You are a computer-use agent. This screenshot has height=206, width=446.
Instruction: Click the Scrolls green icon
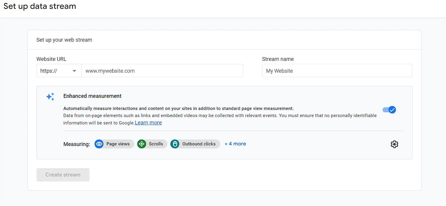coord(142,144)
